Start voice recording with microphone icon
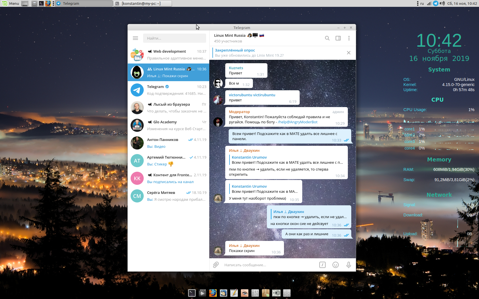 coord(348,265)
